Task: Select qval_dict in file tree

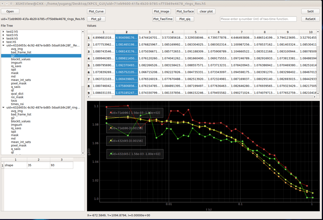Action: coord(17,94)
